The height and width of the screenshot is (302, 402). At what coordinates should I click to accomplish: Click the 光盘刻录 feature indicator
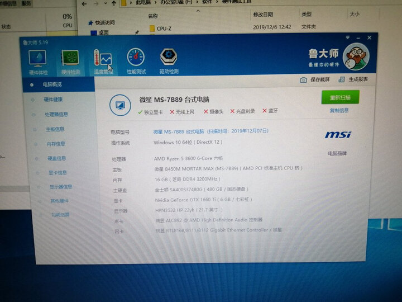242,111
